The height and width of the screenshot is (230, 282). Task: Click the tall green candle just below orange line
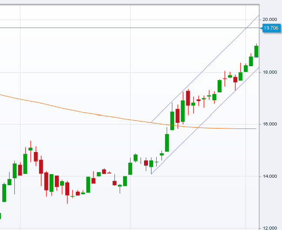pos(167,142)
